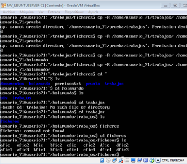The width and height of the screenshot is (187, 164).
Task: Click the blue 'holamundo' directory in ls output
Action: (39, 84)
